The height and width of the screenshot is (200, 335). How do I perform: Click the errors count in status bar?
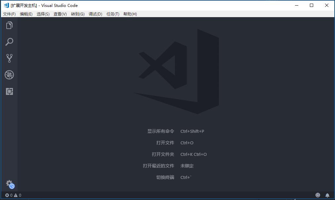point(9,195)
